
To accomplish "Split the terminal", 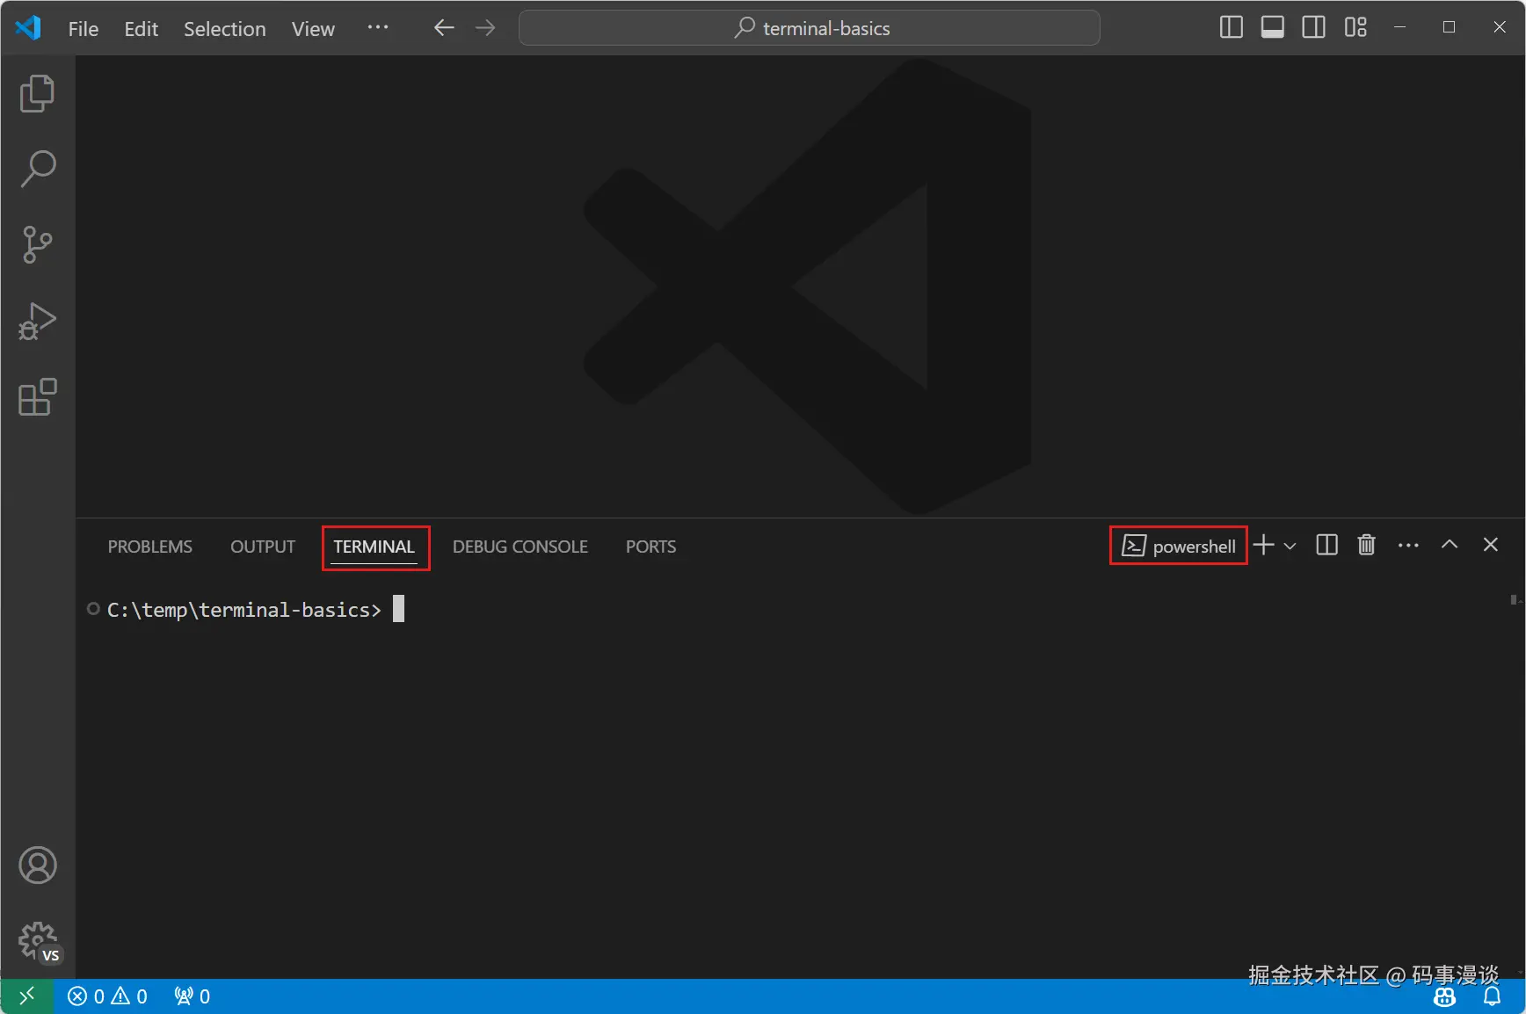I will 1326,545.
